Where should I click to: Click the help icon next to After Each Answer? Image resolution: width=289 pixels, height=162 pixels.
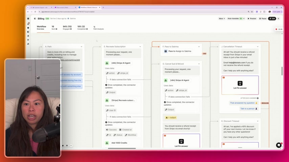click(258, 98)
